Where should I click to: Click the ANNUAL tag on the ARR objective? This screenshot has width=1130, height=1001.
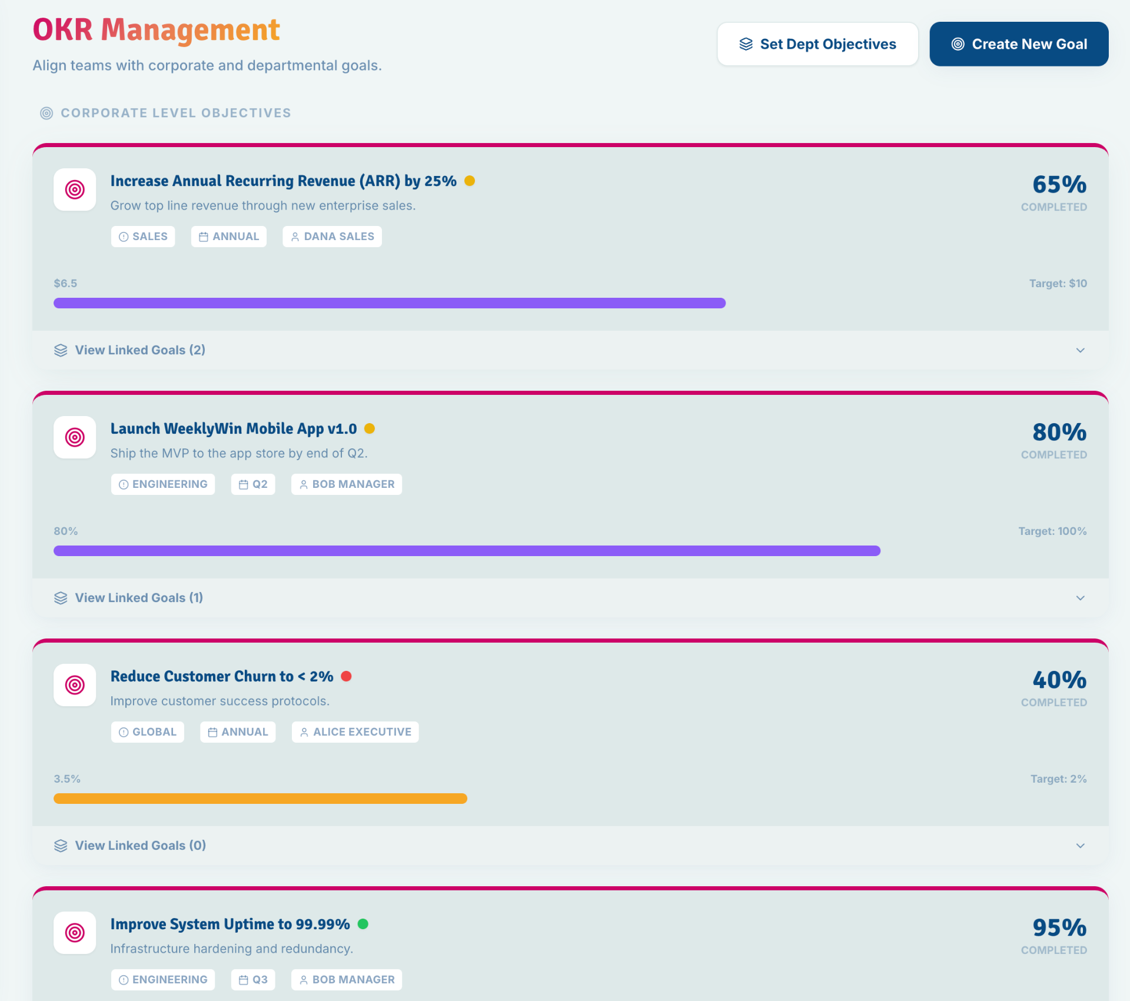(229, 237)
